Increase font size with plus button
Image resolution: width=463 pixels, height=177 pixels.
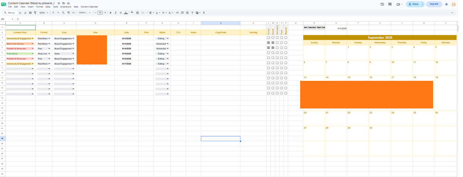pos(106,13)
